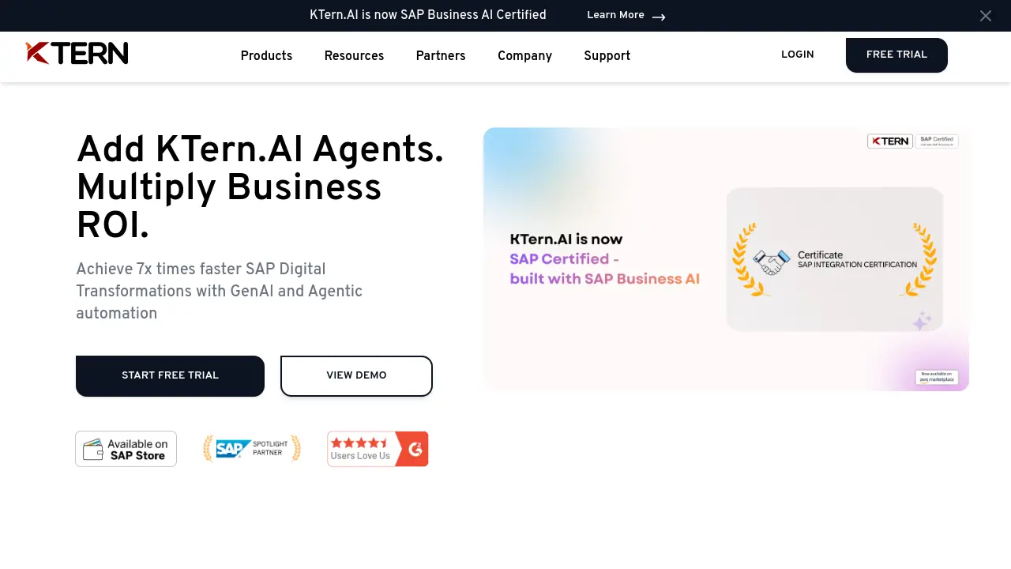Click the LOGIN link
1011x569 pixels.
[797, 55]
